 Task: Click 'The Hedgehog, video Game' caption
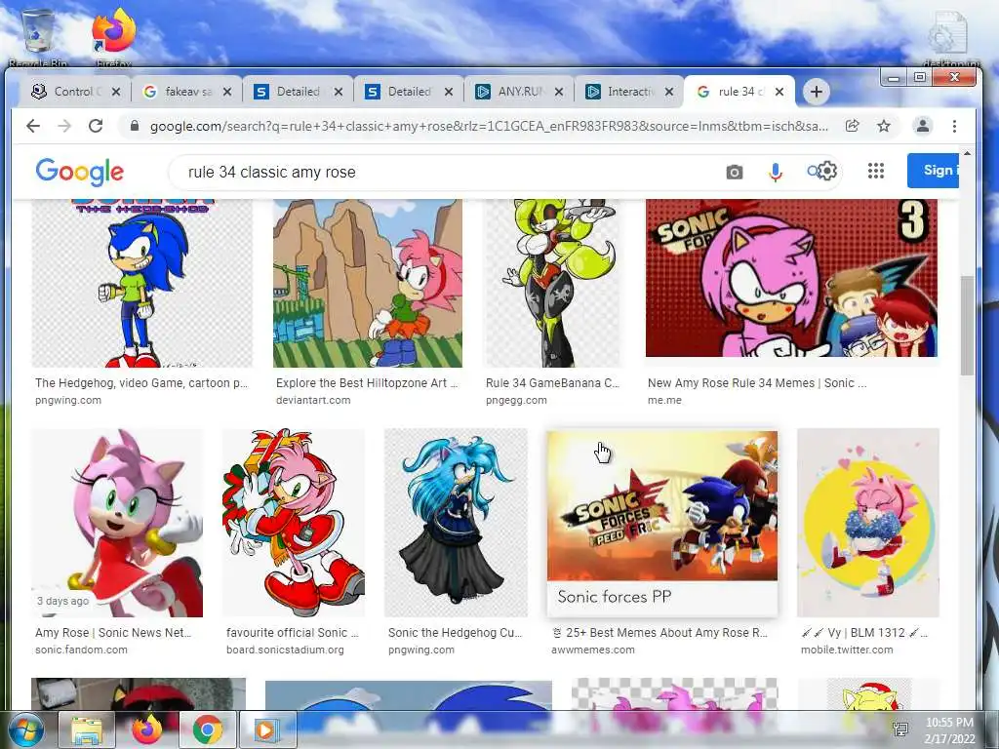(141, 382)
